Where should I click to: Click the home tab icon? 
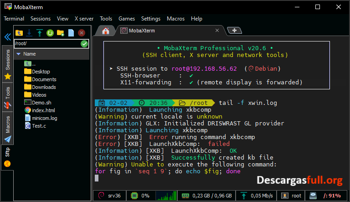106,31
